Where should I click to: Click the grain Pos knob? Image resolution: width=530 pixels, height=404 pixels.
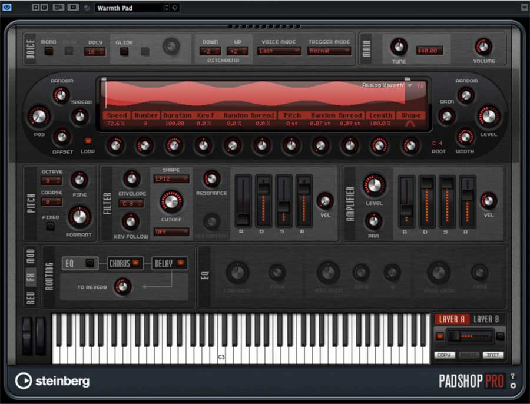pyautogui.click(x=39, y=116)
